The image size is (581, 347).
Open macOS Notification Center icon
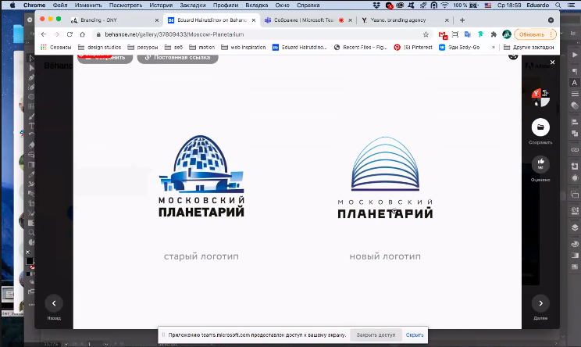tap(570, 5)
